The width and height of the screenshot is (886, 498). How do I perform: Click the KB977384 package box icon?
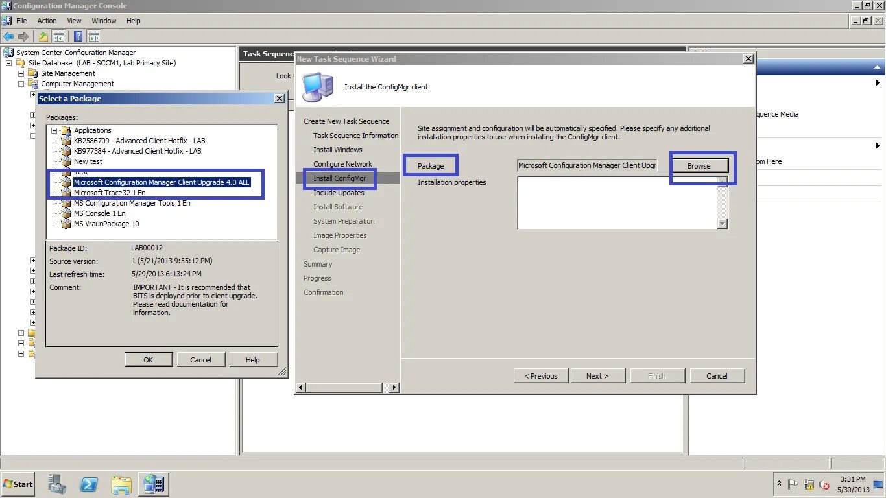pyautogui.click(x=66, y=151)
